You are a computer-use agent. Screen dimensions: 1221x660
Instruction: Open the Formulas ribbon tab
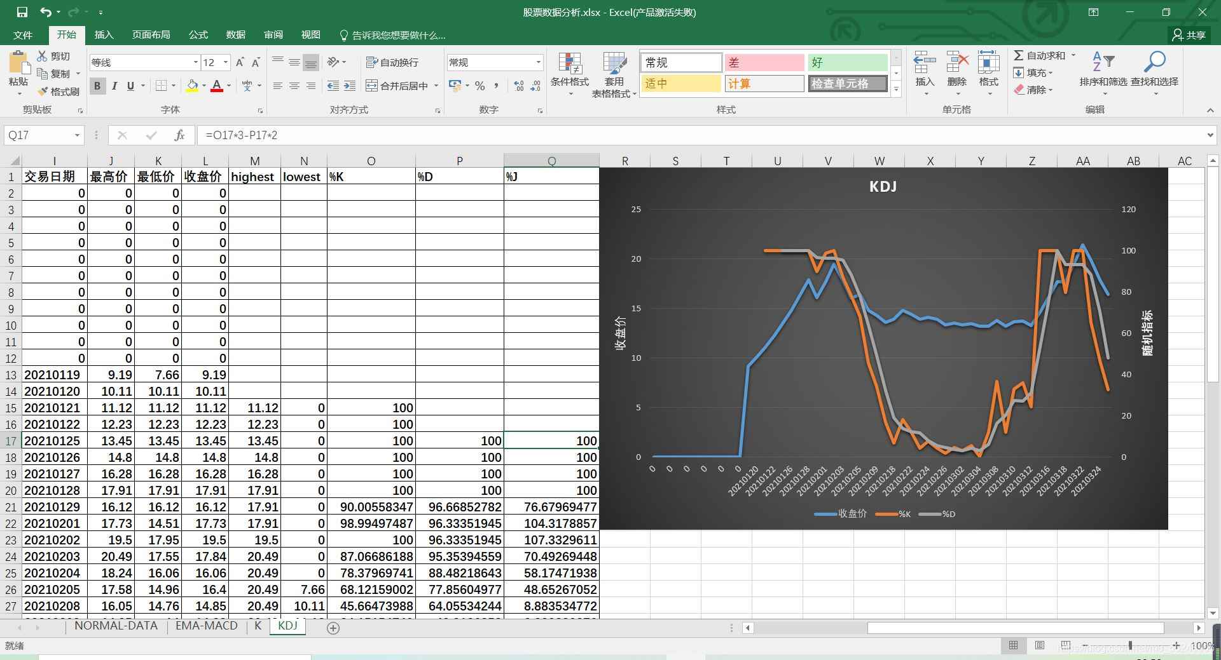(x=198, y=35)
